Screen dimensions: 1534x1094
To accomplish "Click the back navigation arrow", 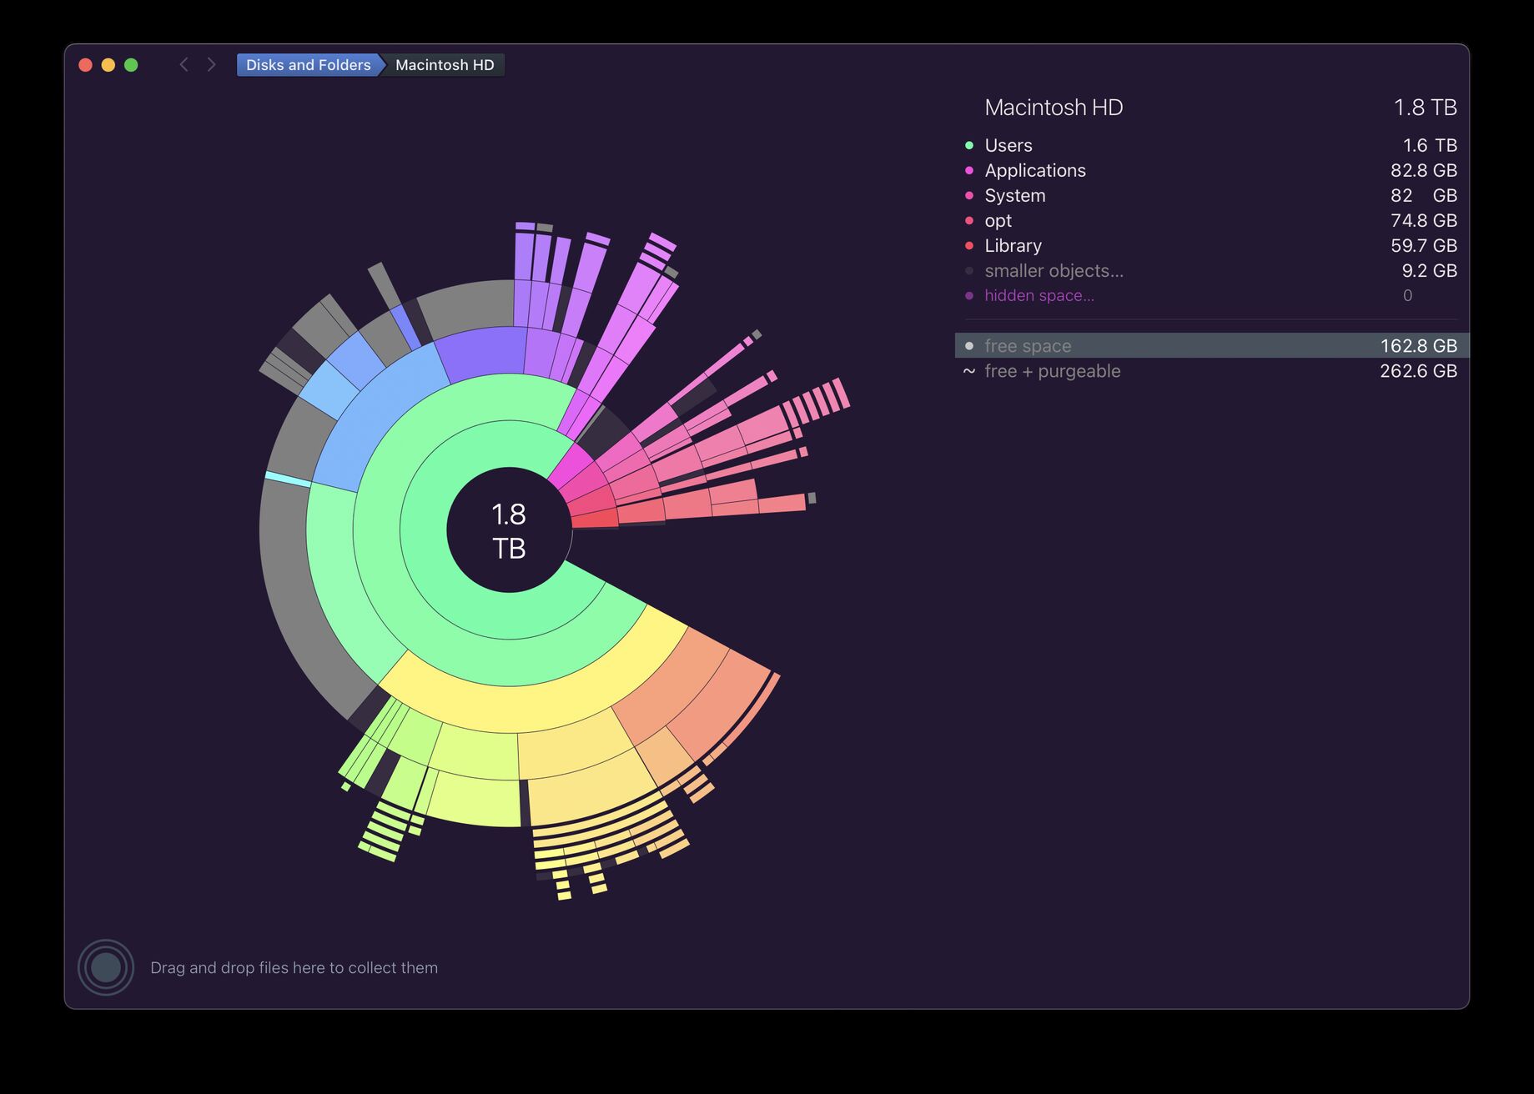I will pos(184,64).
